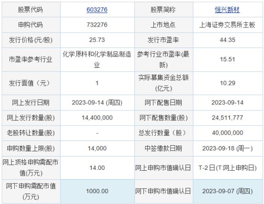The height and width of the screenshot is (204, 264).
Task: Click the 申购数量上限(股) label
Action: 30,148
